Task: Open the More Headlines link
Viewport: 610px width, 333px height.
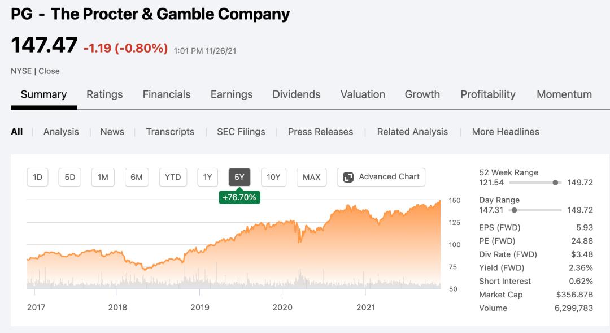Action: tap(506, 132)
